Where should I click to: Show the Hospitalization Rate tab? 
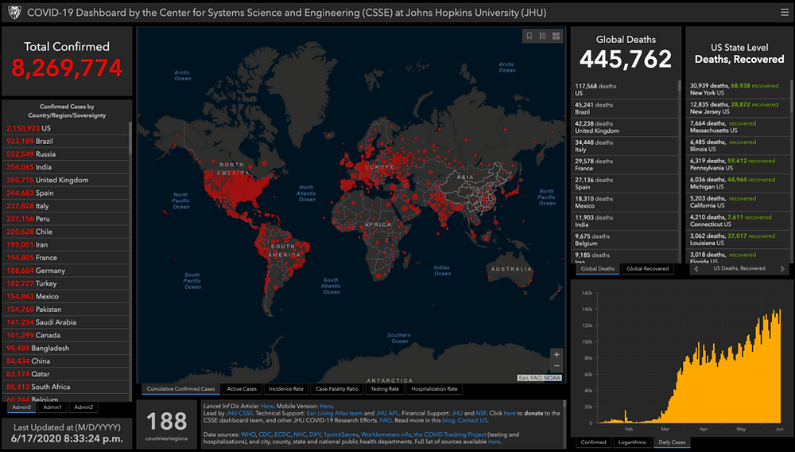pyautogui.click(x=434, y=389)
